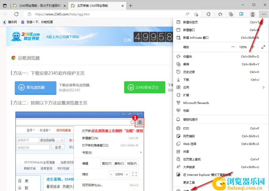Open 警报和提示 menu item
269x191 pixels.
(x=221, y=119)
